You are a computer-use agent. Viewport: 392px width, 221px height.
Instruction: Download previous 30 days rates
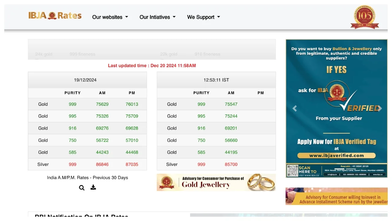coord(93,187)
